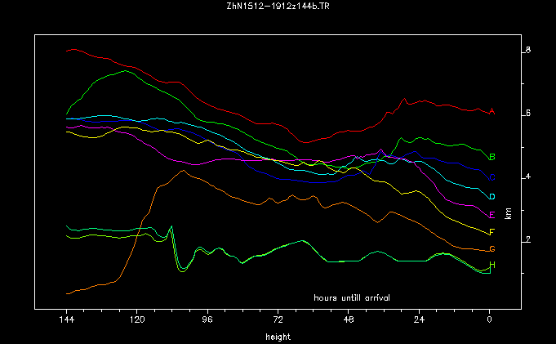Click the y-axis tick label 4
This screenshot has height=344, width=556.
point(528,176)
